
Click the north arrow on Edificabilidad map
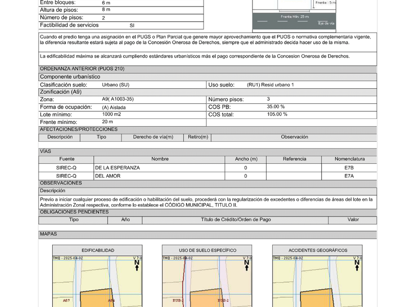pyautogui.click(x=136, y=265)
